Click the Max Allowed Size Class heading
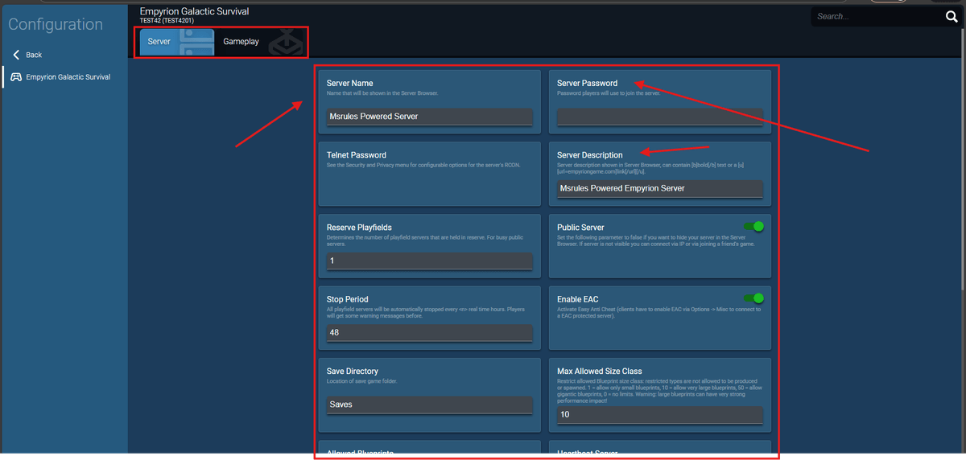This screenshot has height=460, width=966. [600, 372]
